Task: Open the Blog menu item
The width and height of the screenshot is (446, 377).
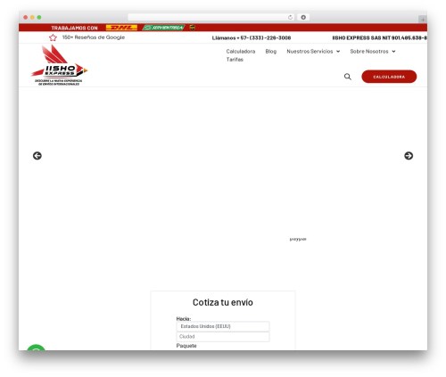Action: tap(271, 52)
